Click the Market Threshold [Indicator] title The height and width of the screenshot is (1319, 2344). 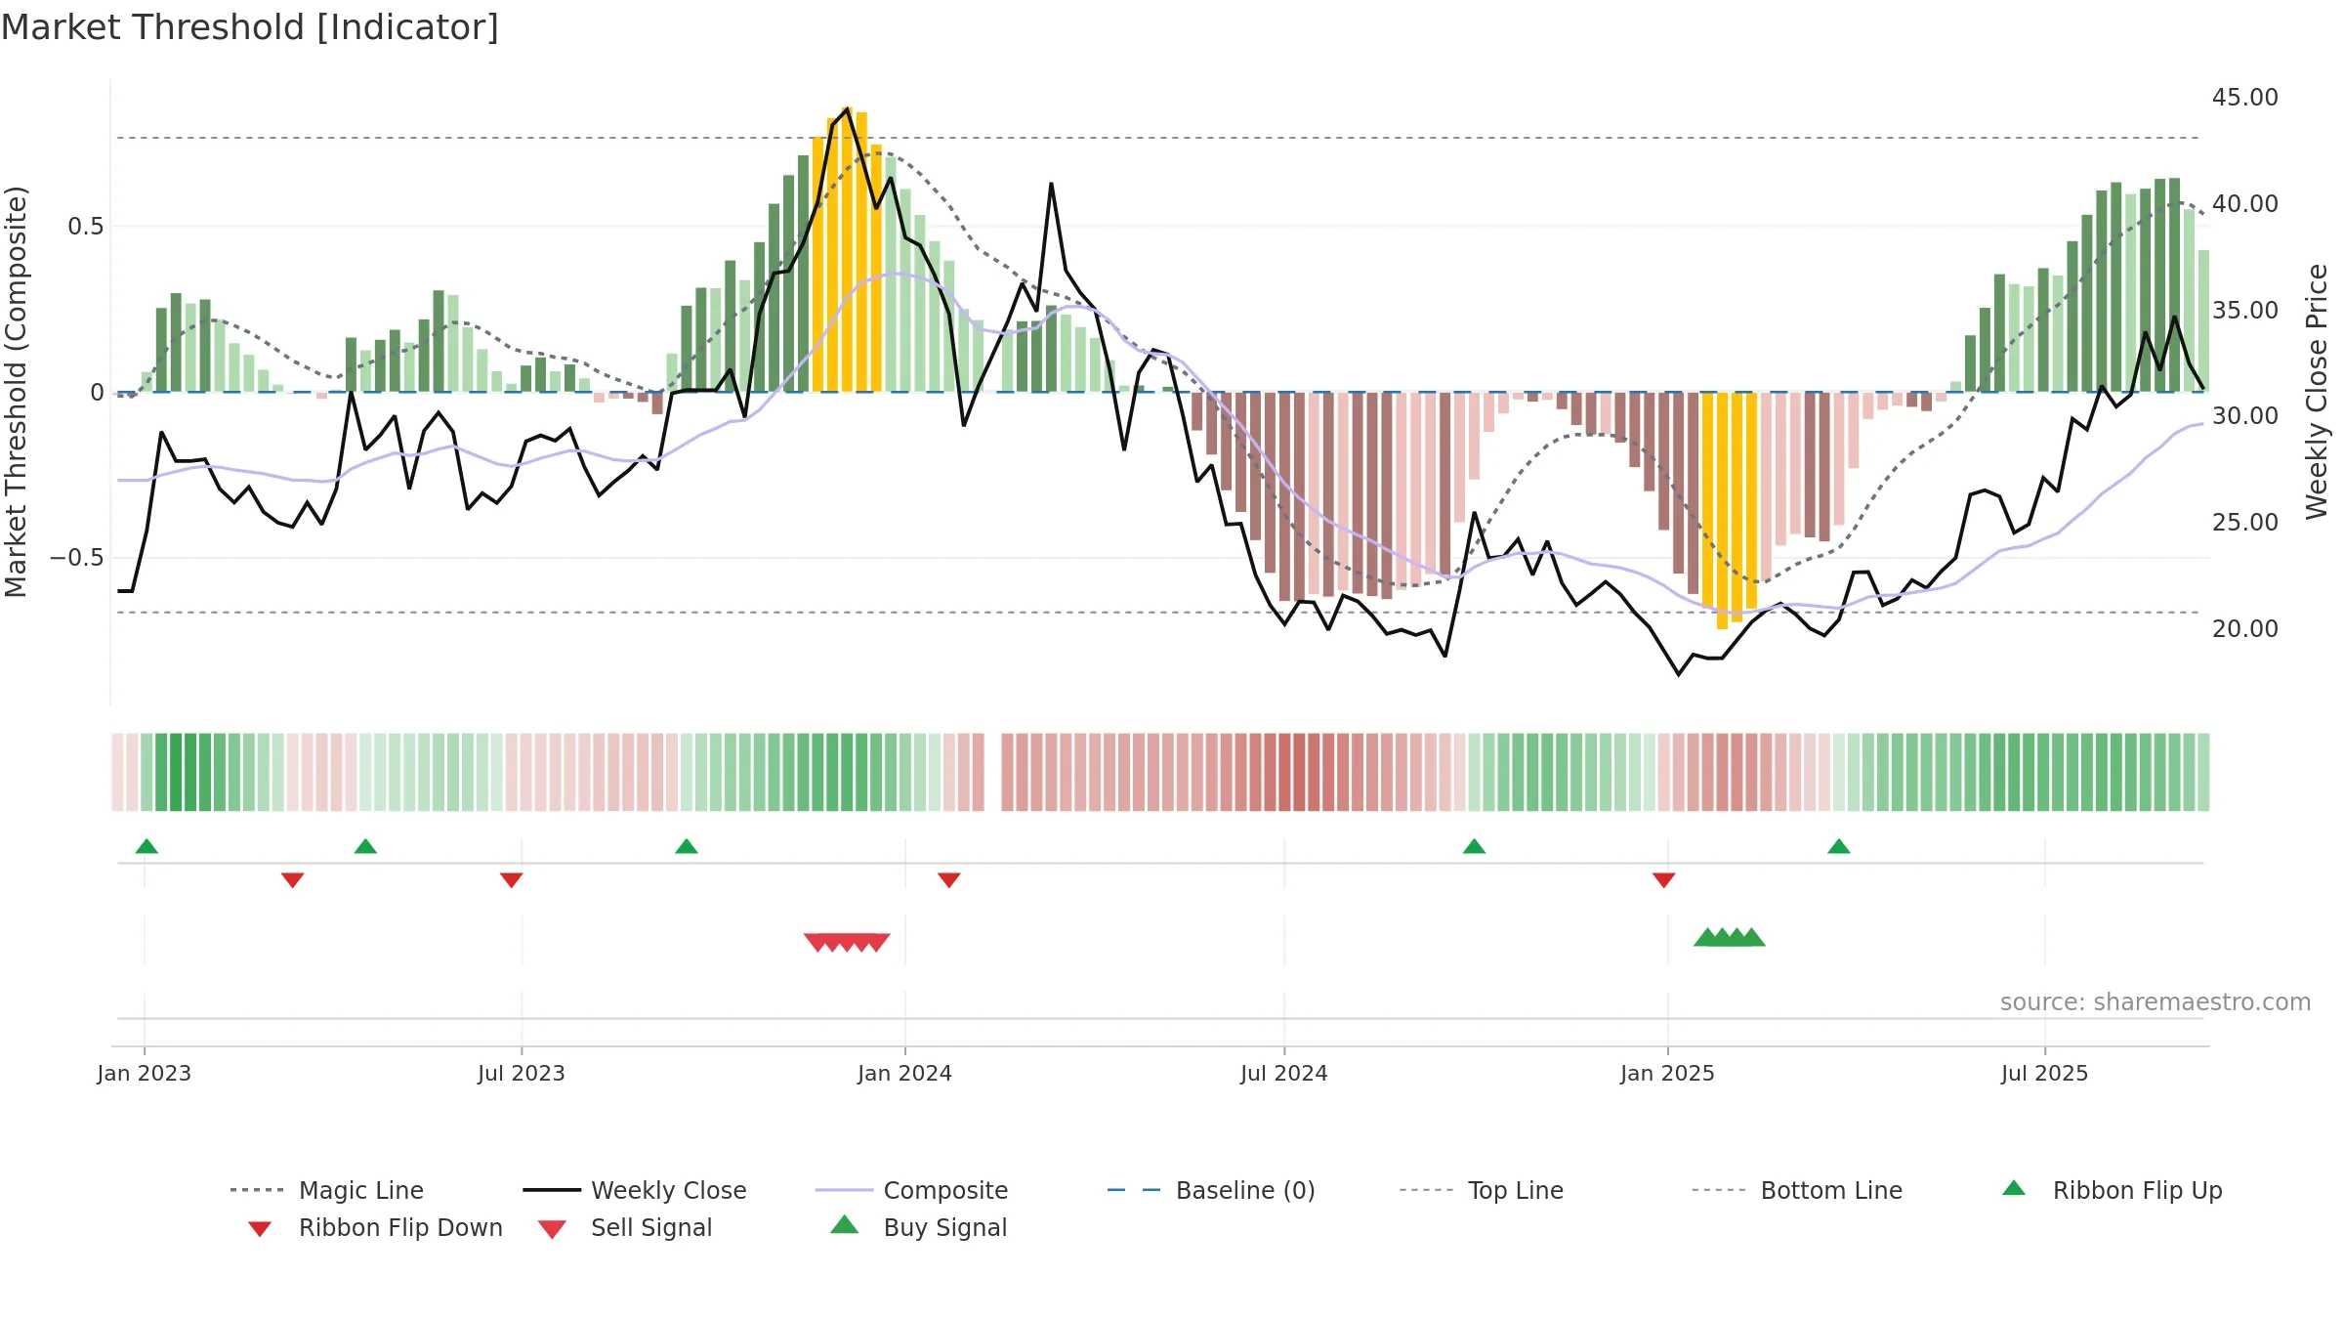pyautogui.click(x=250, y=27)
